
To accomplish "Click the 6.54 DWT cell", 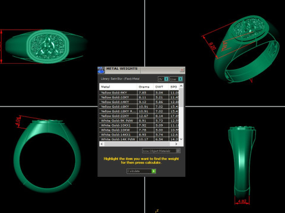I will click(161, 139).
